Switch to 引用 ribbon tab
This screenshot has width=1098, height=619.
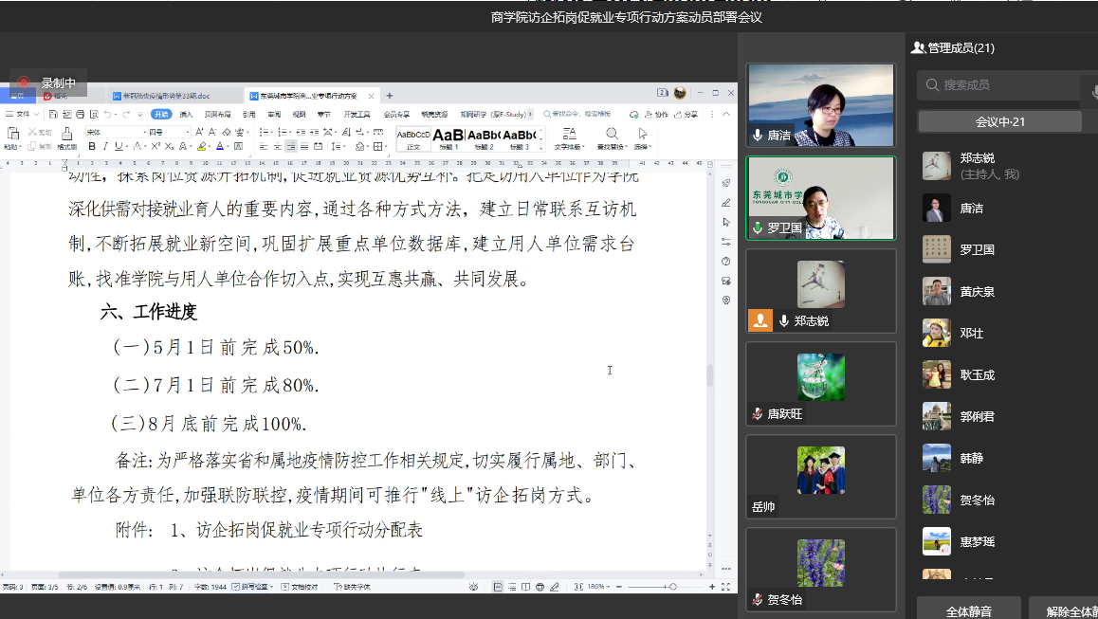coord(248,114)
